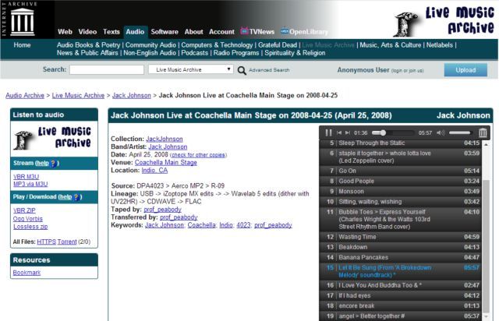499x321 pixels.
Task: Go to Grateful Dead subcollection
Action: tap(278, 45)
